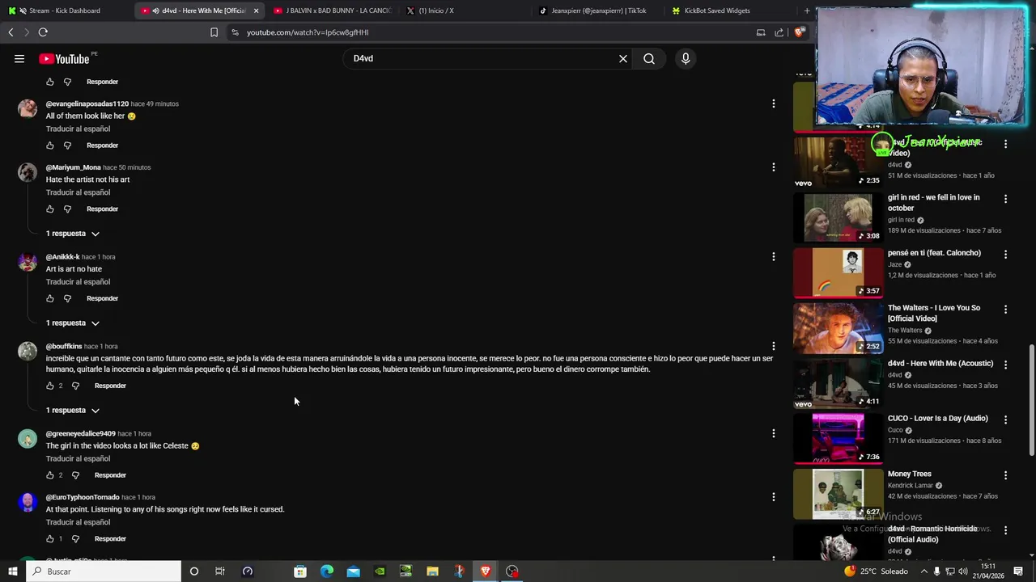Open a new browser tab
1036x582 pixels.
pyautogui.click(x=807, y=11)
